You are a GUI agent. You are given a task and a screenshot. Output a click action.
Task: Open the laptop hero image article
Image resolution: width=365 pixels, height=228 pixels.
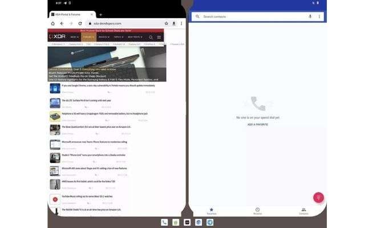click(x=107, y=64)
